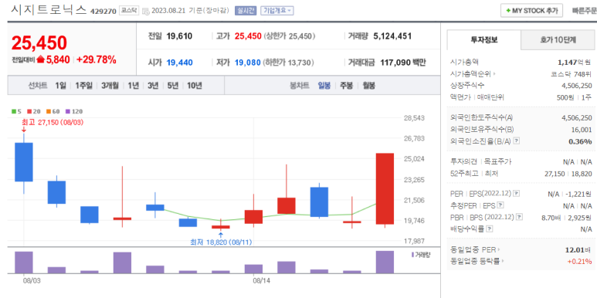Select the 월봉 candlestick chart
This screenshot has width=597, height=298.
tap(368, 86)
